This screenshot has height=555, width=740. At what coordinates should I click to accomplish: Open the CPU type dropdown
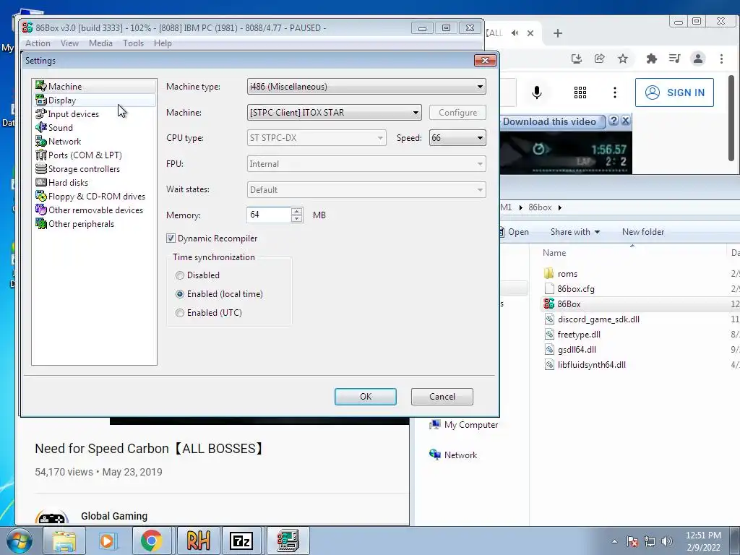click(x=317, y=138)
